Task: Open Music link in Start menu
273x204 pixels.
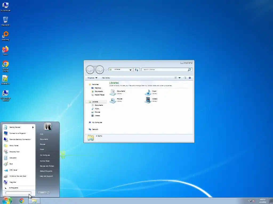Action: tap(42, 149)
